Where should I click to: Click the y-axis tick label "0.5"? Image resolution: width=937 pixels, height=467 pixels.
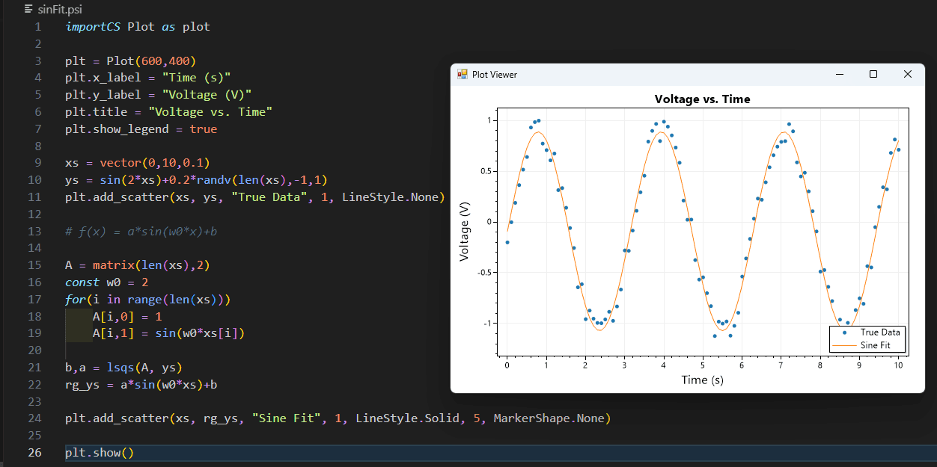tap(484, 171)
